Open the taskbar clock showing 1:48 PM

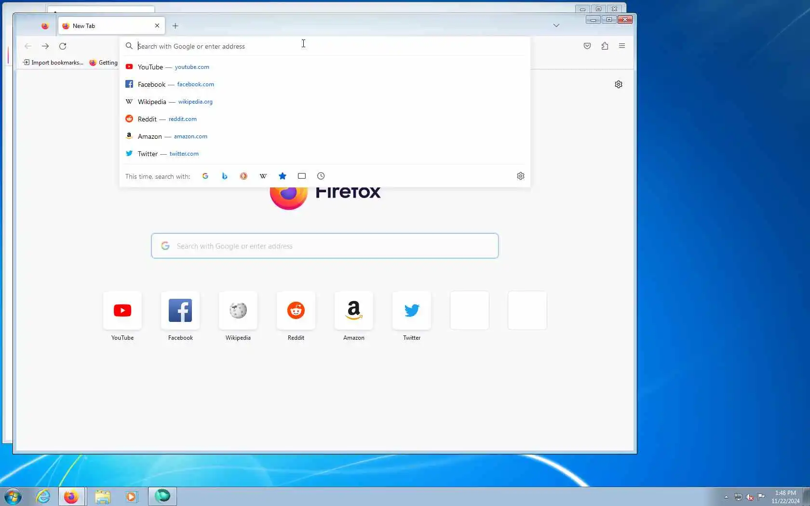point(785,497)
